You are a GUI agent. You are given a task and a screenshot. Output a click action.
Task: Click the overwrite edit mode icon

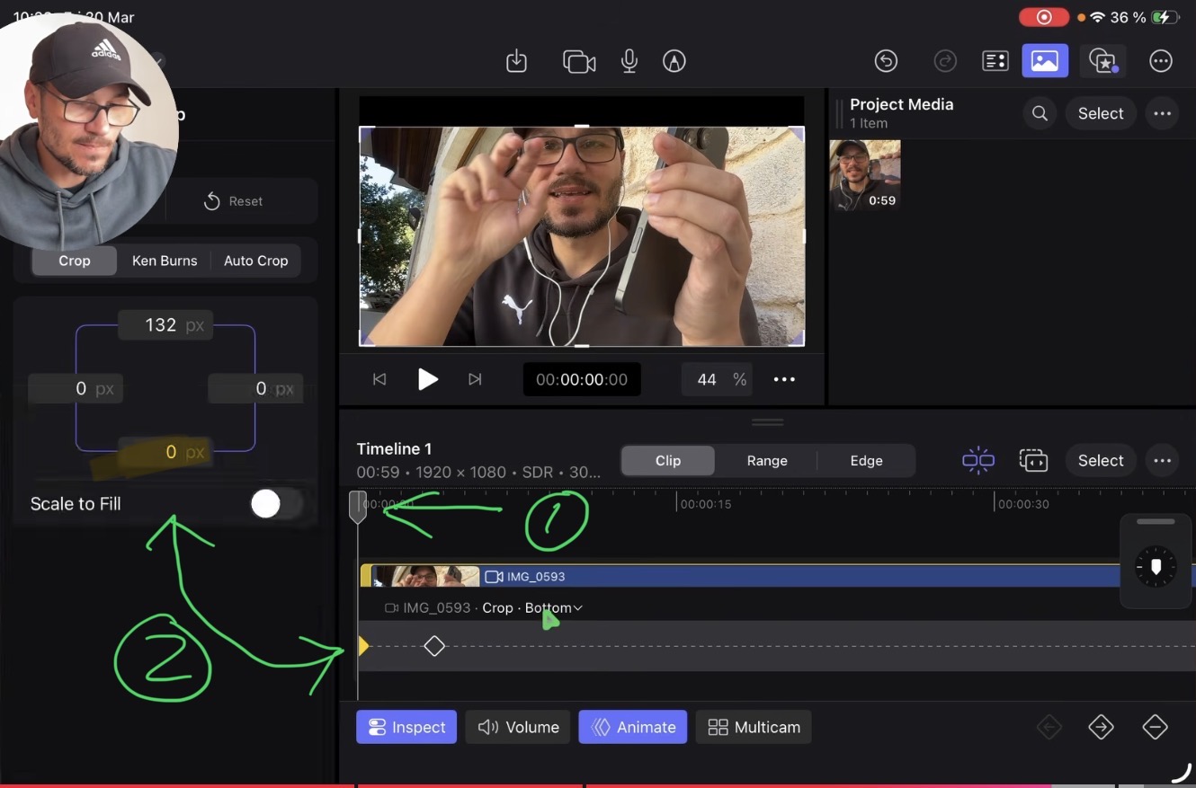coord(1033,460)
